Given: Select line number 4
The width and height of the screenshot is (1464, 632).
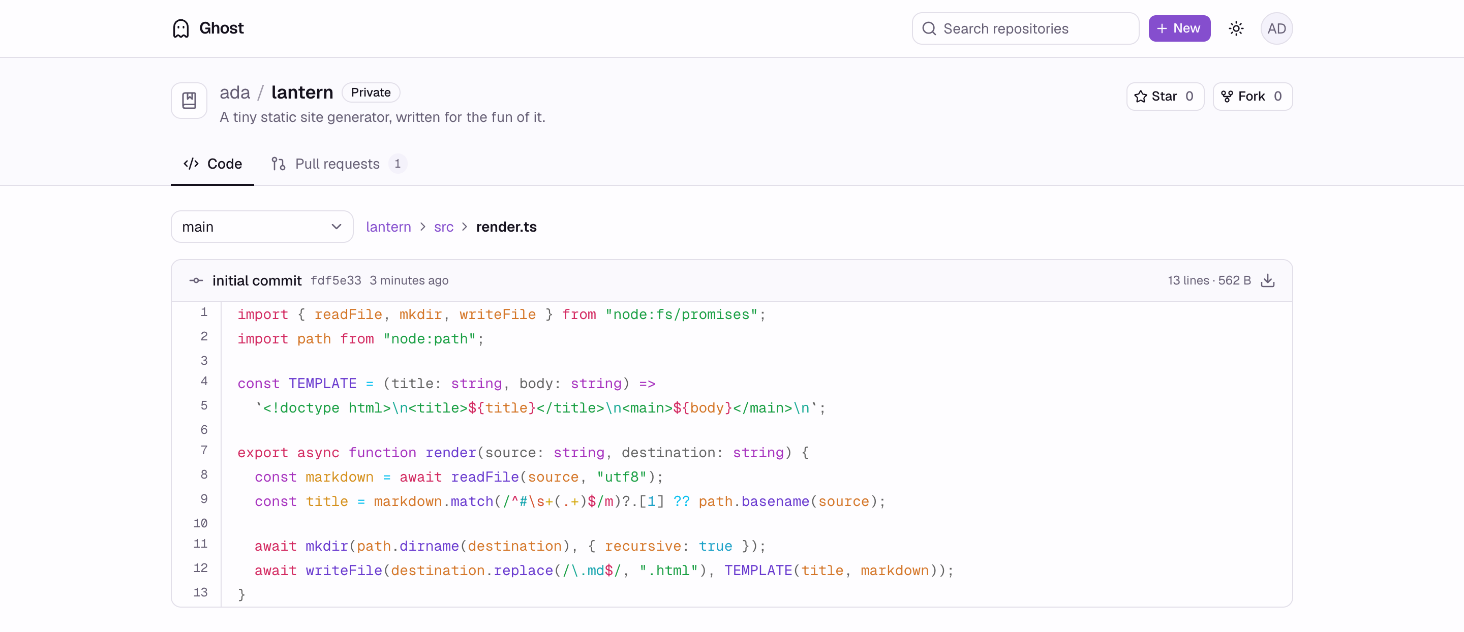Looking at the screenshot, I should click(203, 381).
